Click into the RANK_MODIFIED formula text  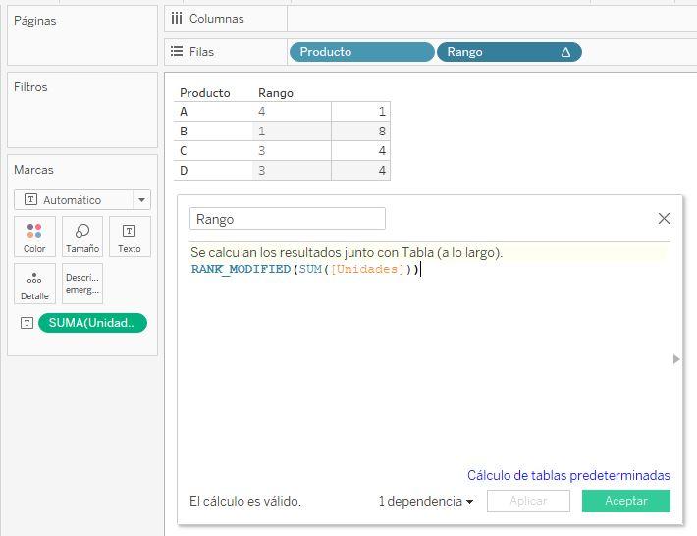tap(305, 269)
